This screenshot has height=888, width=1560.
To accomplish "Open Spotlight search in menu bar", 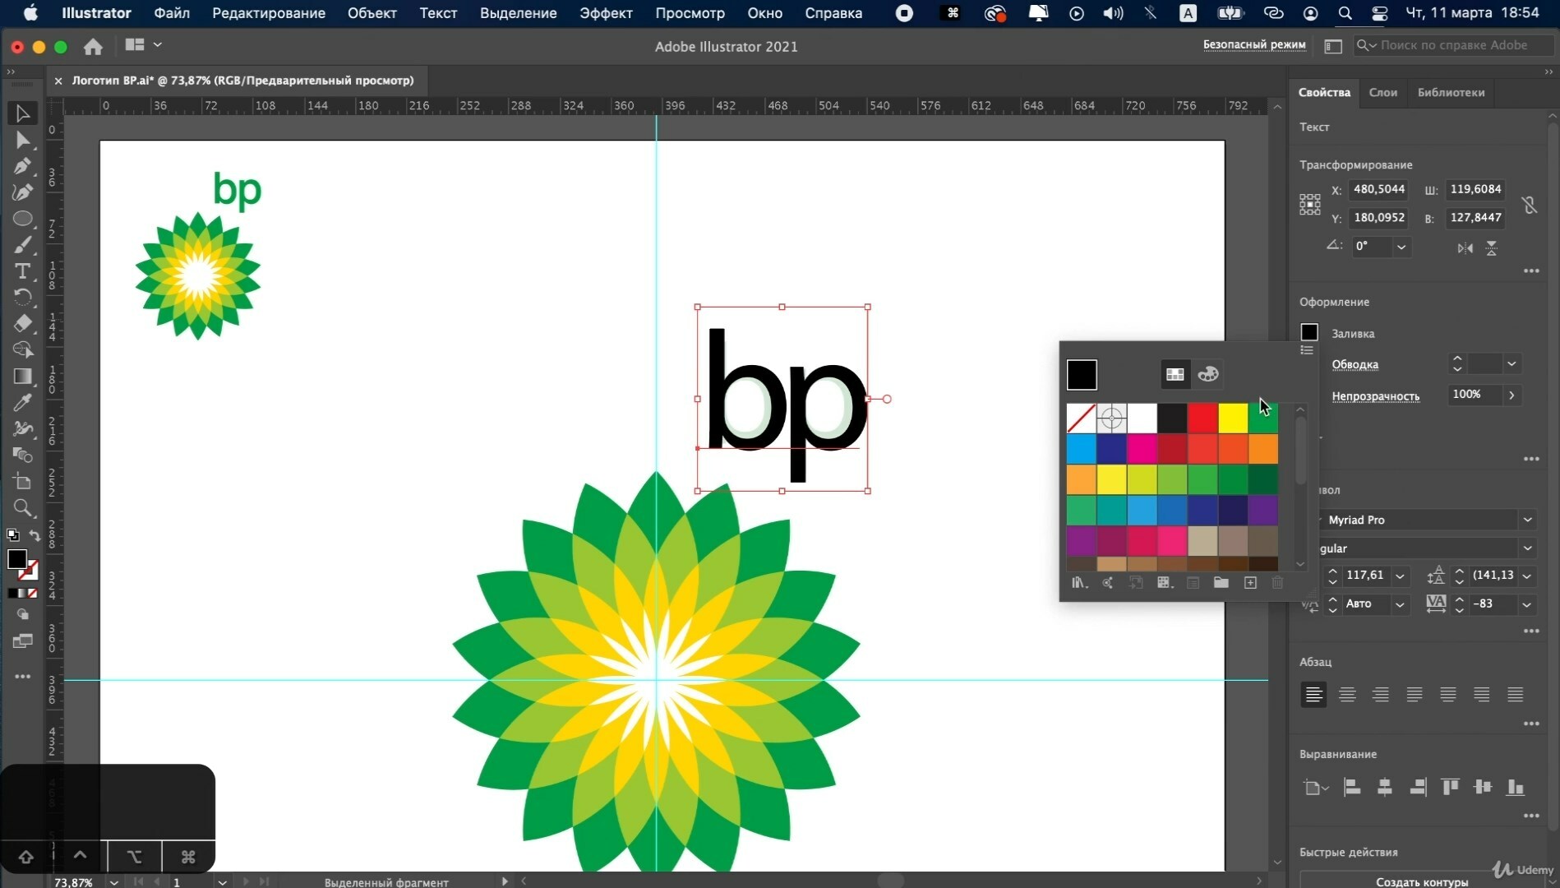I will pyautogui.click(x=1345, y=13).
